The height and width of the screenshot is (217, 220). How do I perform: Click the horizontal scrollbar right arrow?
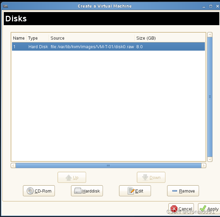(204, 165)
